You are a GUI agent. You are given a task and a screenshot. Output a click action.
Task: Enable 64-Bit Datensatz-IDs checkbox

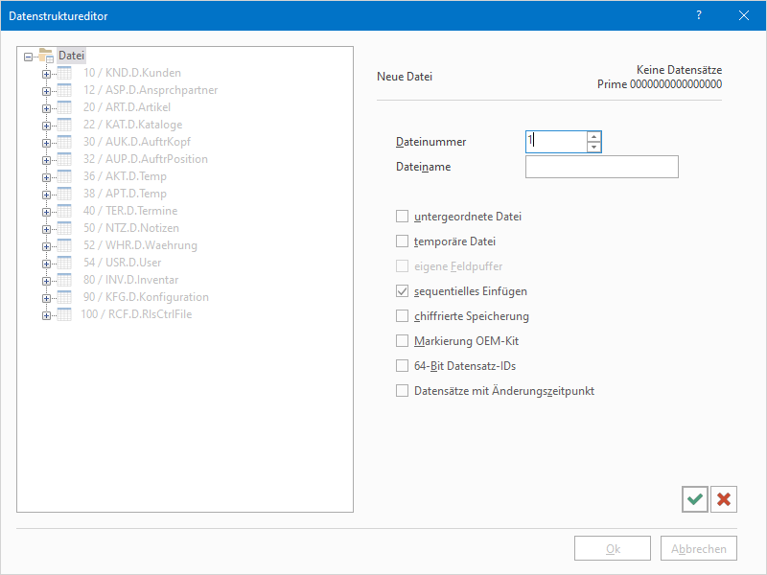403,365
